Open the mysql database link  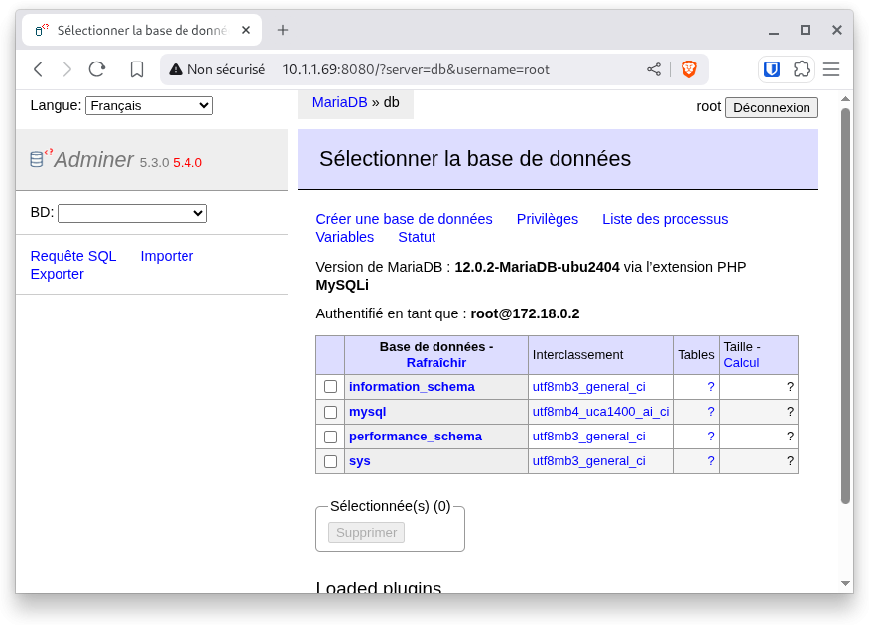click(367, 412)
